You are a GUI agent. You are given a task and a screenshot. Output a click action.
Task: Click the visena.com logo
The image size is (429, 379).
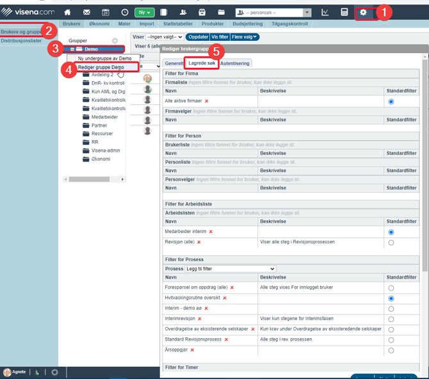pyautogui.click(x=28, y=12)
